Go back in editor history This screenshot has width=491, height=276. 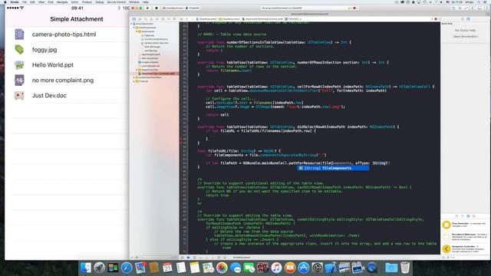187,19
